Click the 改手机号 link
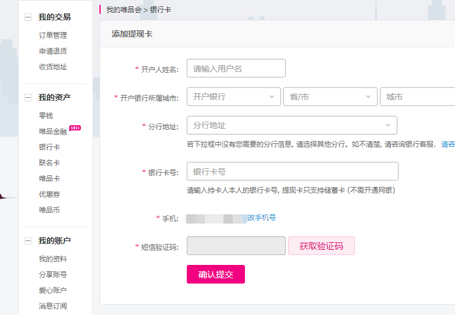This screenshot has height=315, width=455. (261, 217)
